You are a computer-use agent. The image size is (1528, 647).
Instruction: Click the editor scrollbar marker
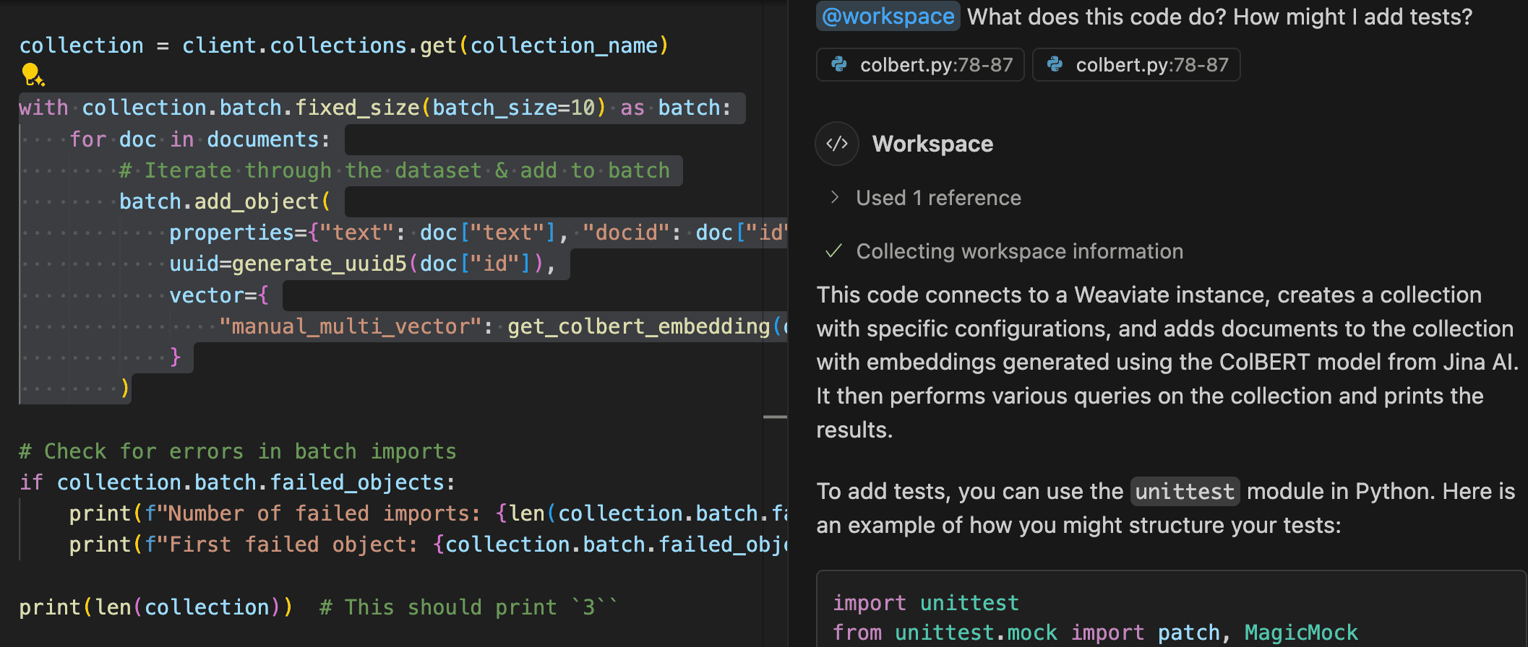tap(775, 417)
